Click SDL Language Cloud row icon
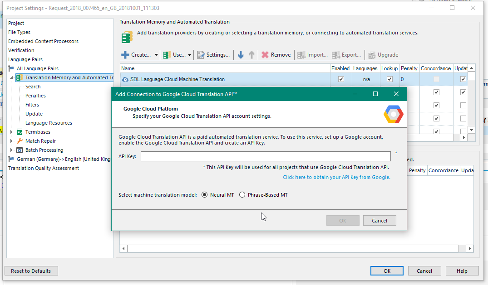This screenshot has width=488, height=285. pos(125,79)
